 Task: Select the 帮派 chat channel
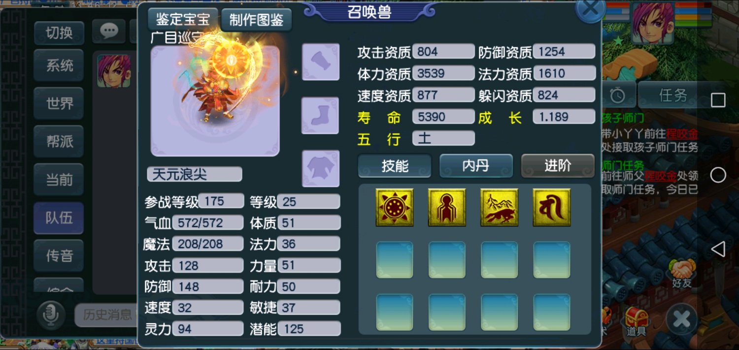point(59,142)
